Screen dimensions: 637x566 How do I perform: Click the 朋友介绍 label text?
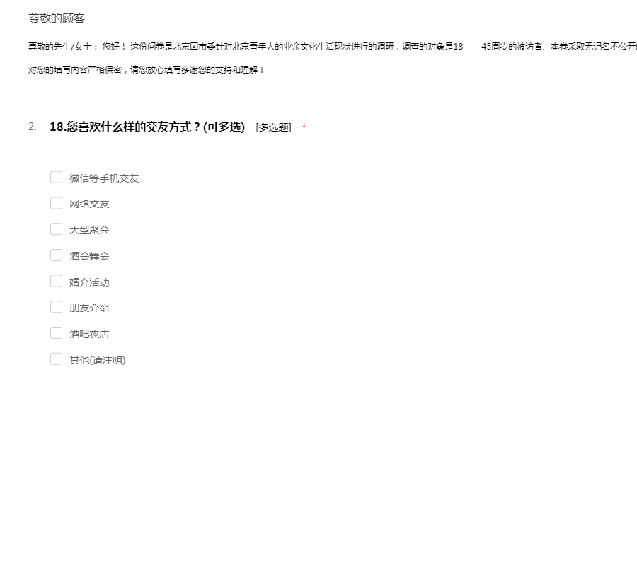pos(89,308)
